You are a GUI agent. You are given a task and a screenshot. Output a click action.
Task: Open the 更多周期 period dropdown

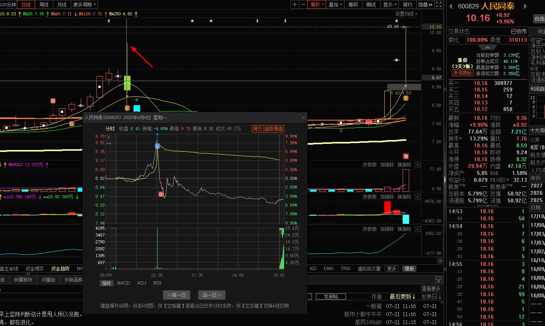click(x=85, y=5)
